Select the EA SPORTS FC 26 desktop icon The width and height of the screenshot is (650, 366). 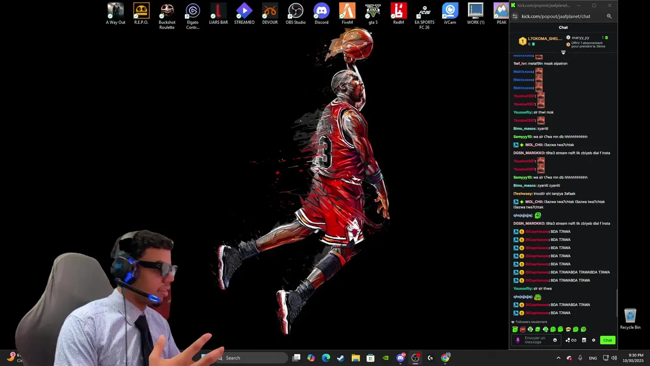[425, 16]
